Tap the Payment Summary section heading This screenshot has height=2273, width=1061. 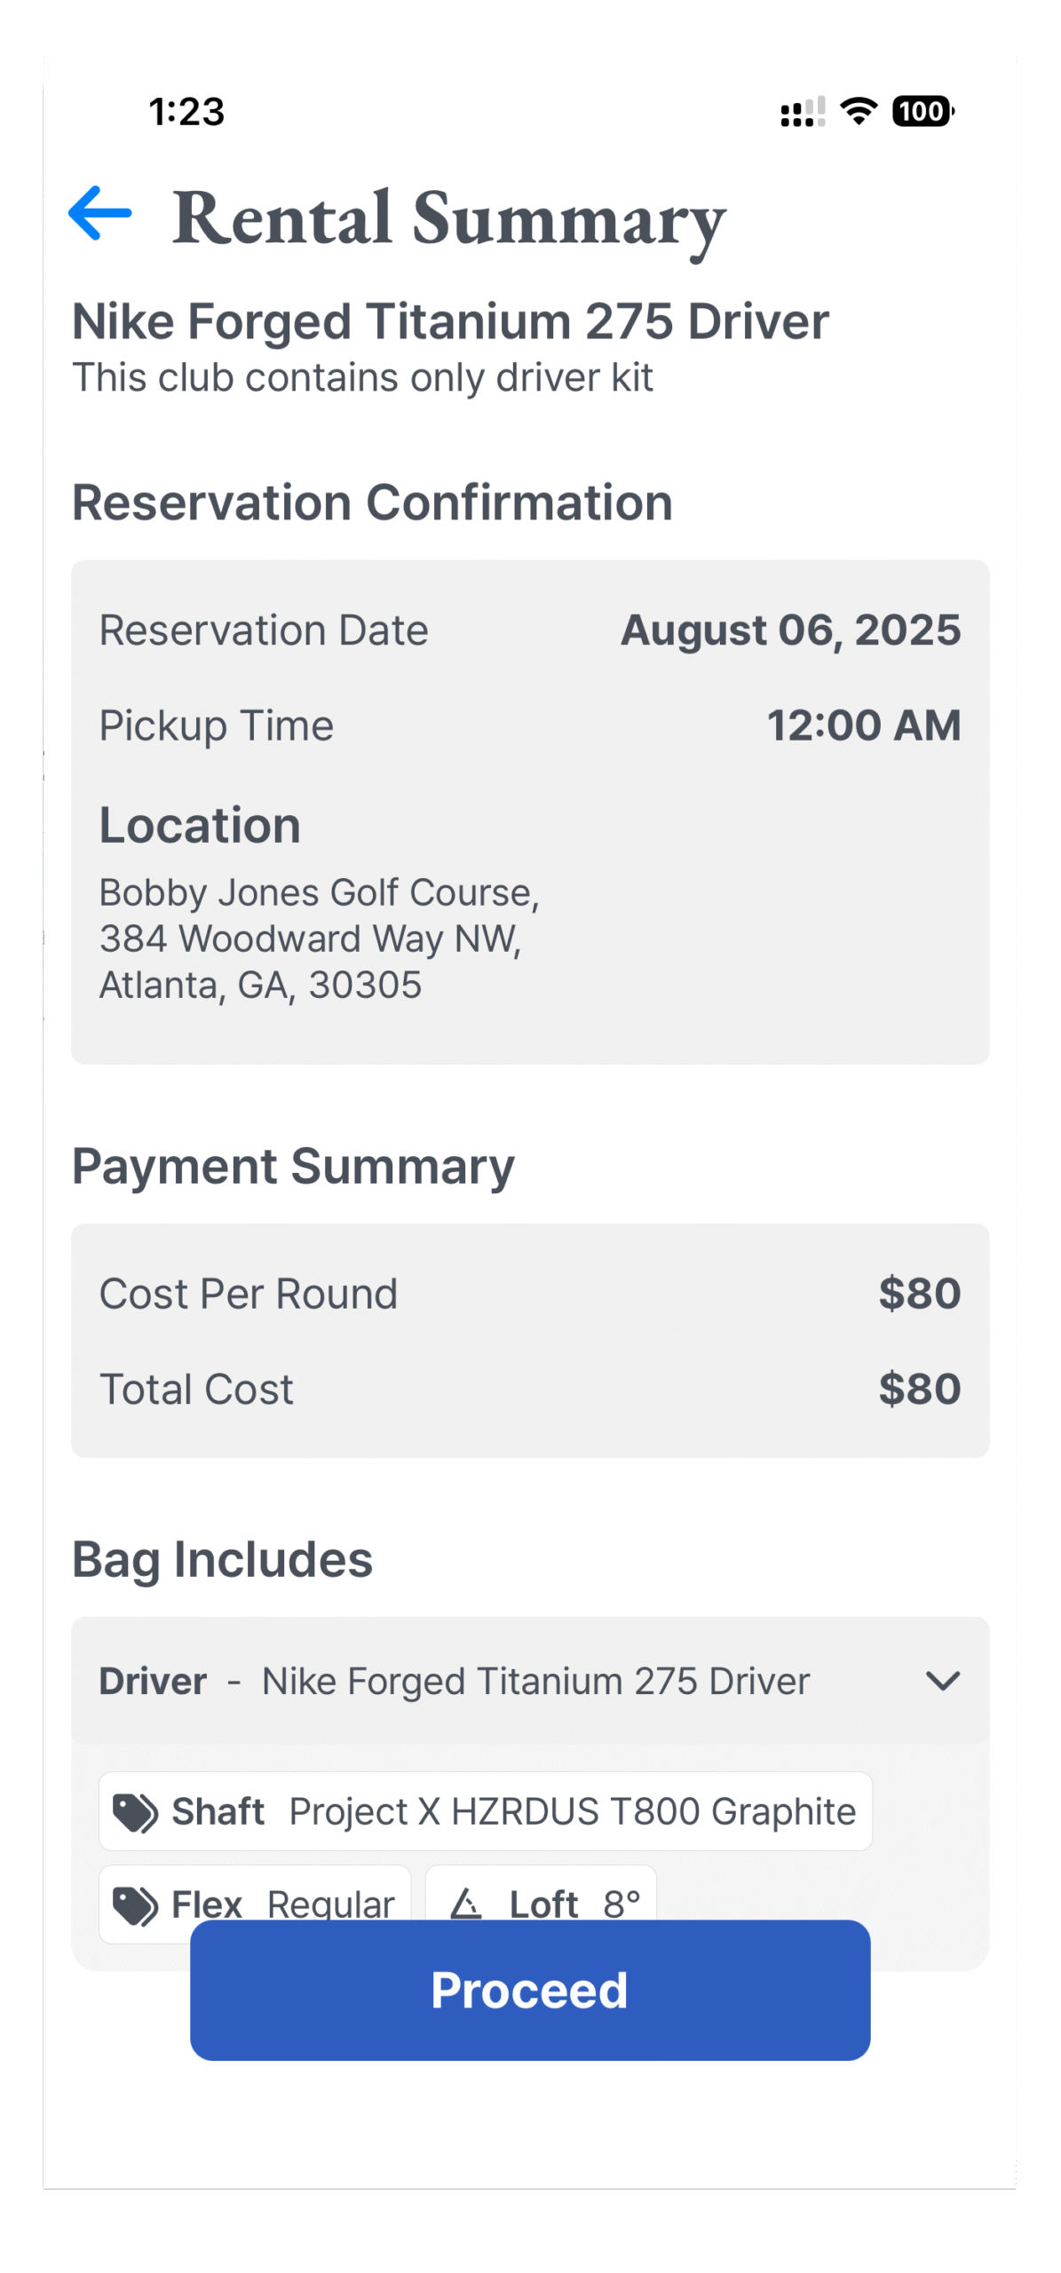pos(293,1166)
